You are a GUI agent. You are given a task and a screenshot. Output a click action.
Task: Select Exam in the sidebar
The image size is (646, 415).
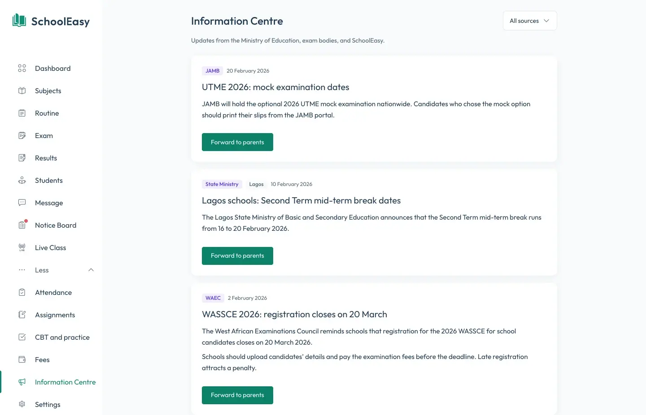pos(44,135)
